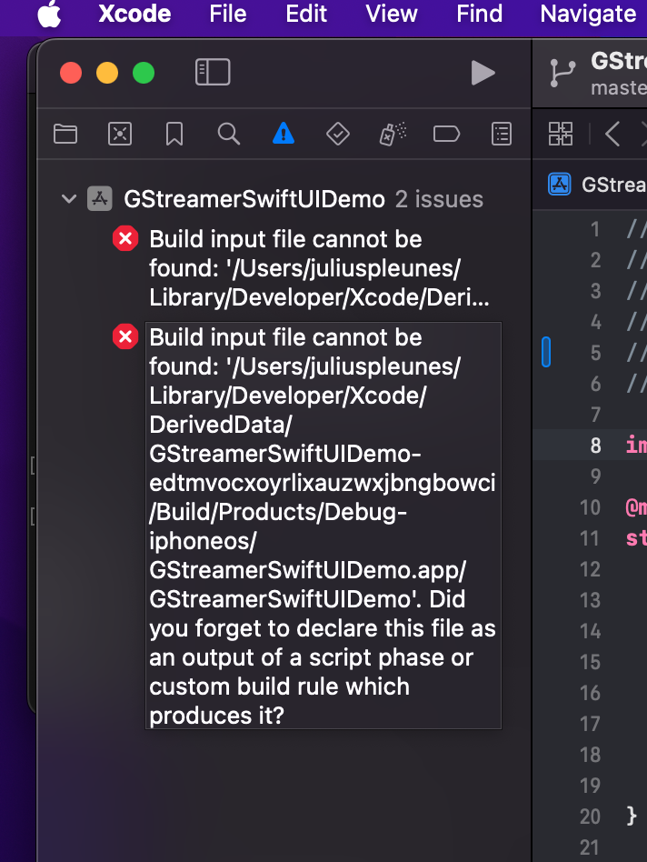Run the project with the play button

483,73
